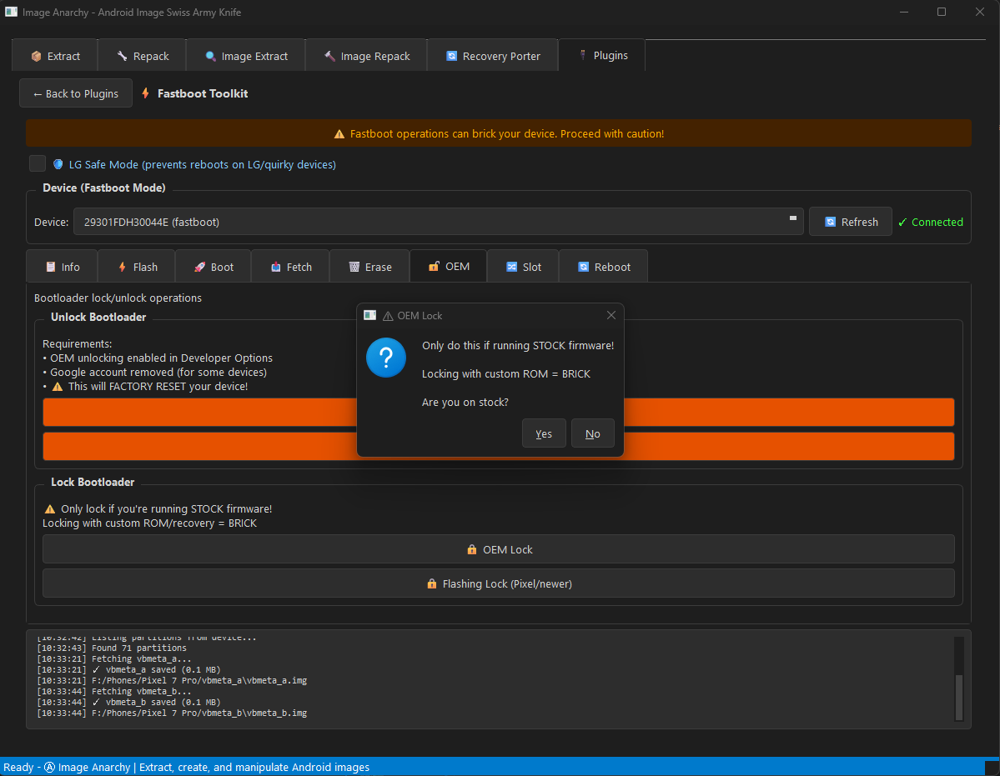The height and width of the screenshot is (776, 1000).
Task: Select the Image Extract tab
Action: click(x=246, y=56)
